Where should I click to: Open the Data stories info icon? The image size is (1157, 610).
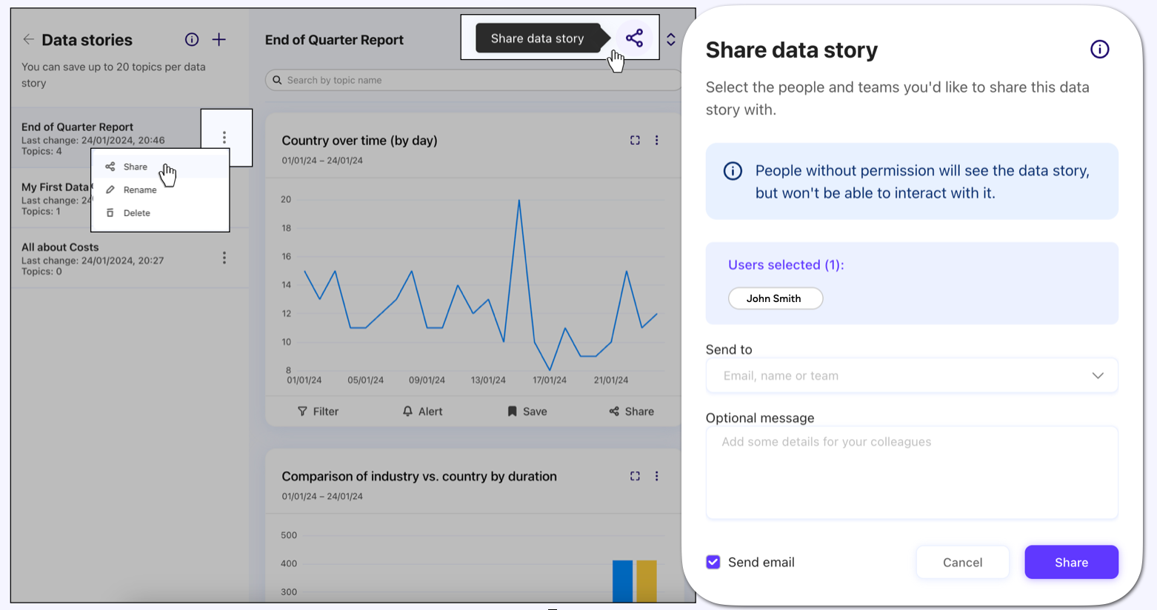192,40
